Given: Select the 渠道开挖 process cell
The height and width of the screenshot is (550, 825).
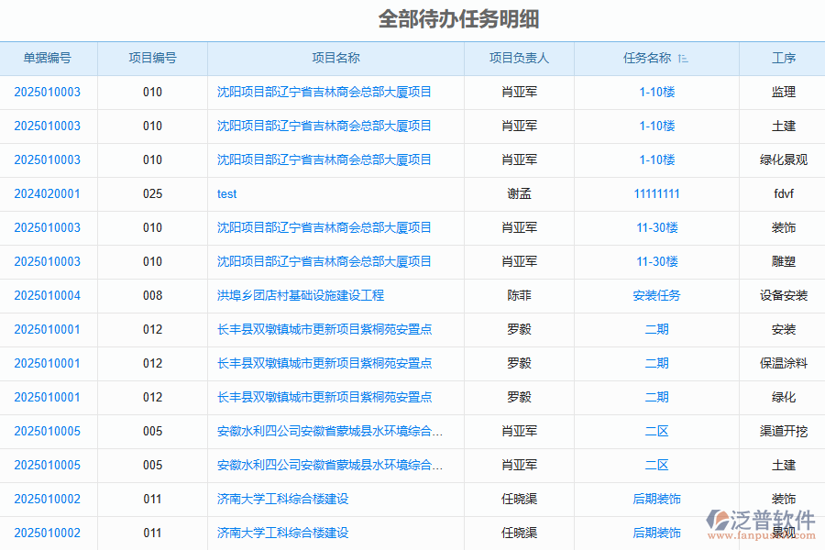Looking at the screenshot, I should point(784,431).
